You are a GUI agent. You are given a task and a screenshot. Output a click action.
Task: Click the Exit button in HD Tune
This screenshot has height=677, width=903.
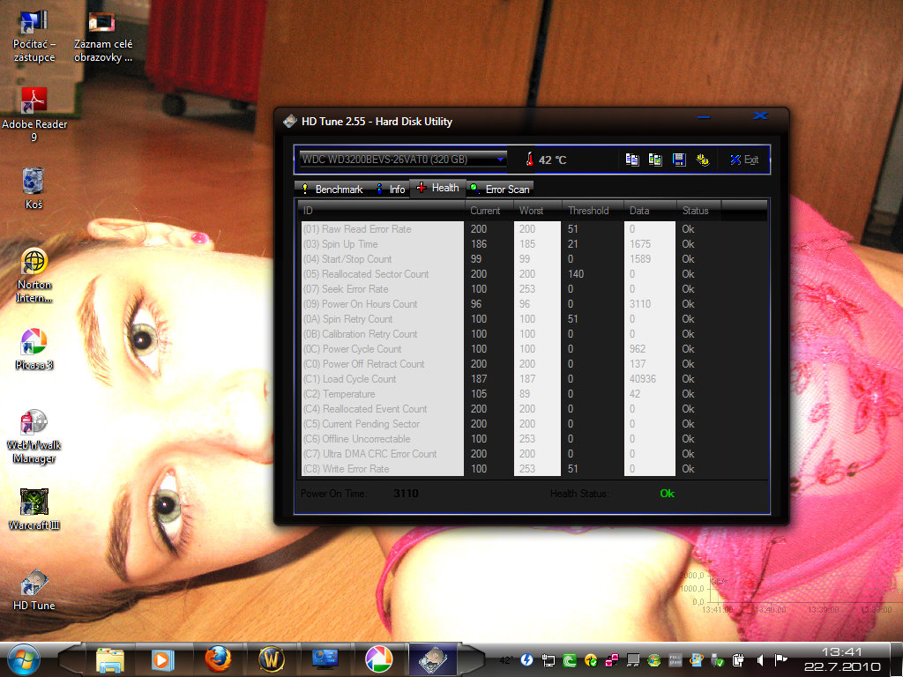tap(743, 160)
